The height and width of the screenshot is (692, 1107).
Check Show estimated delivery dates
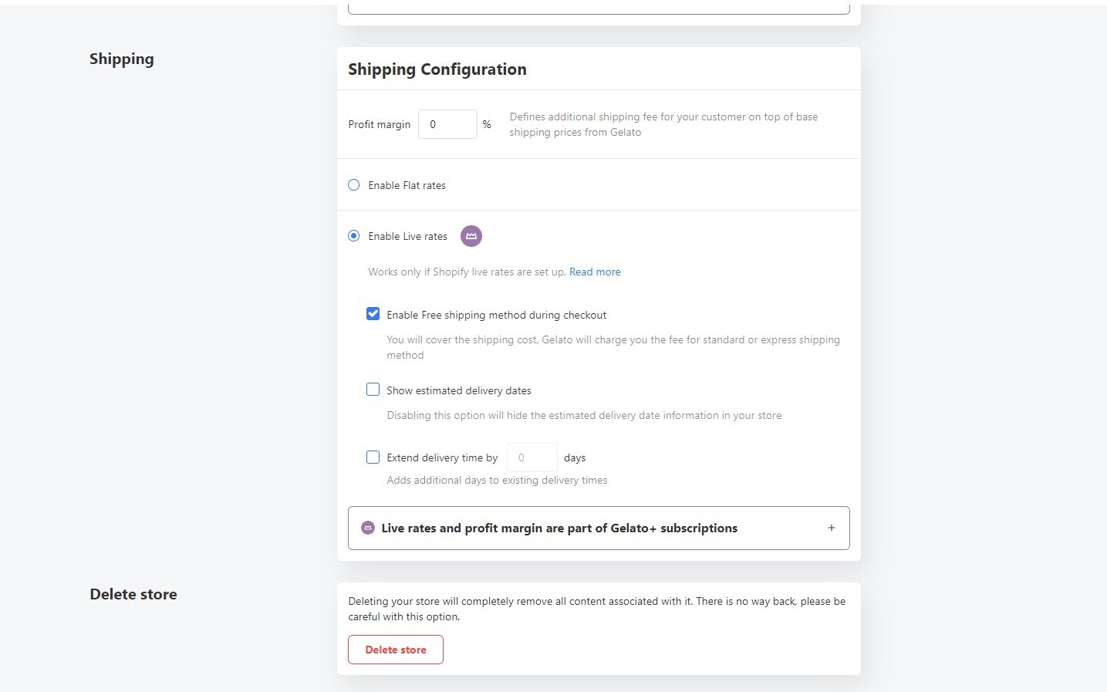click(373, 390)
